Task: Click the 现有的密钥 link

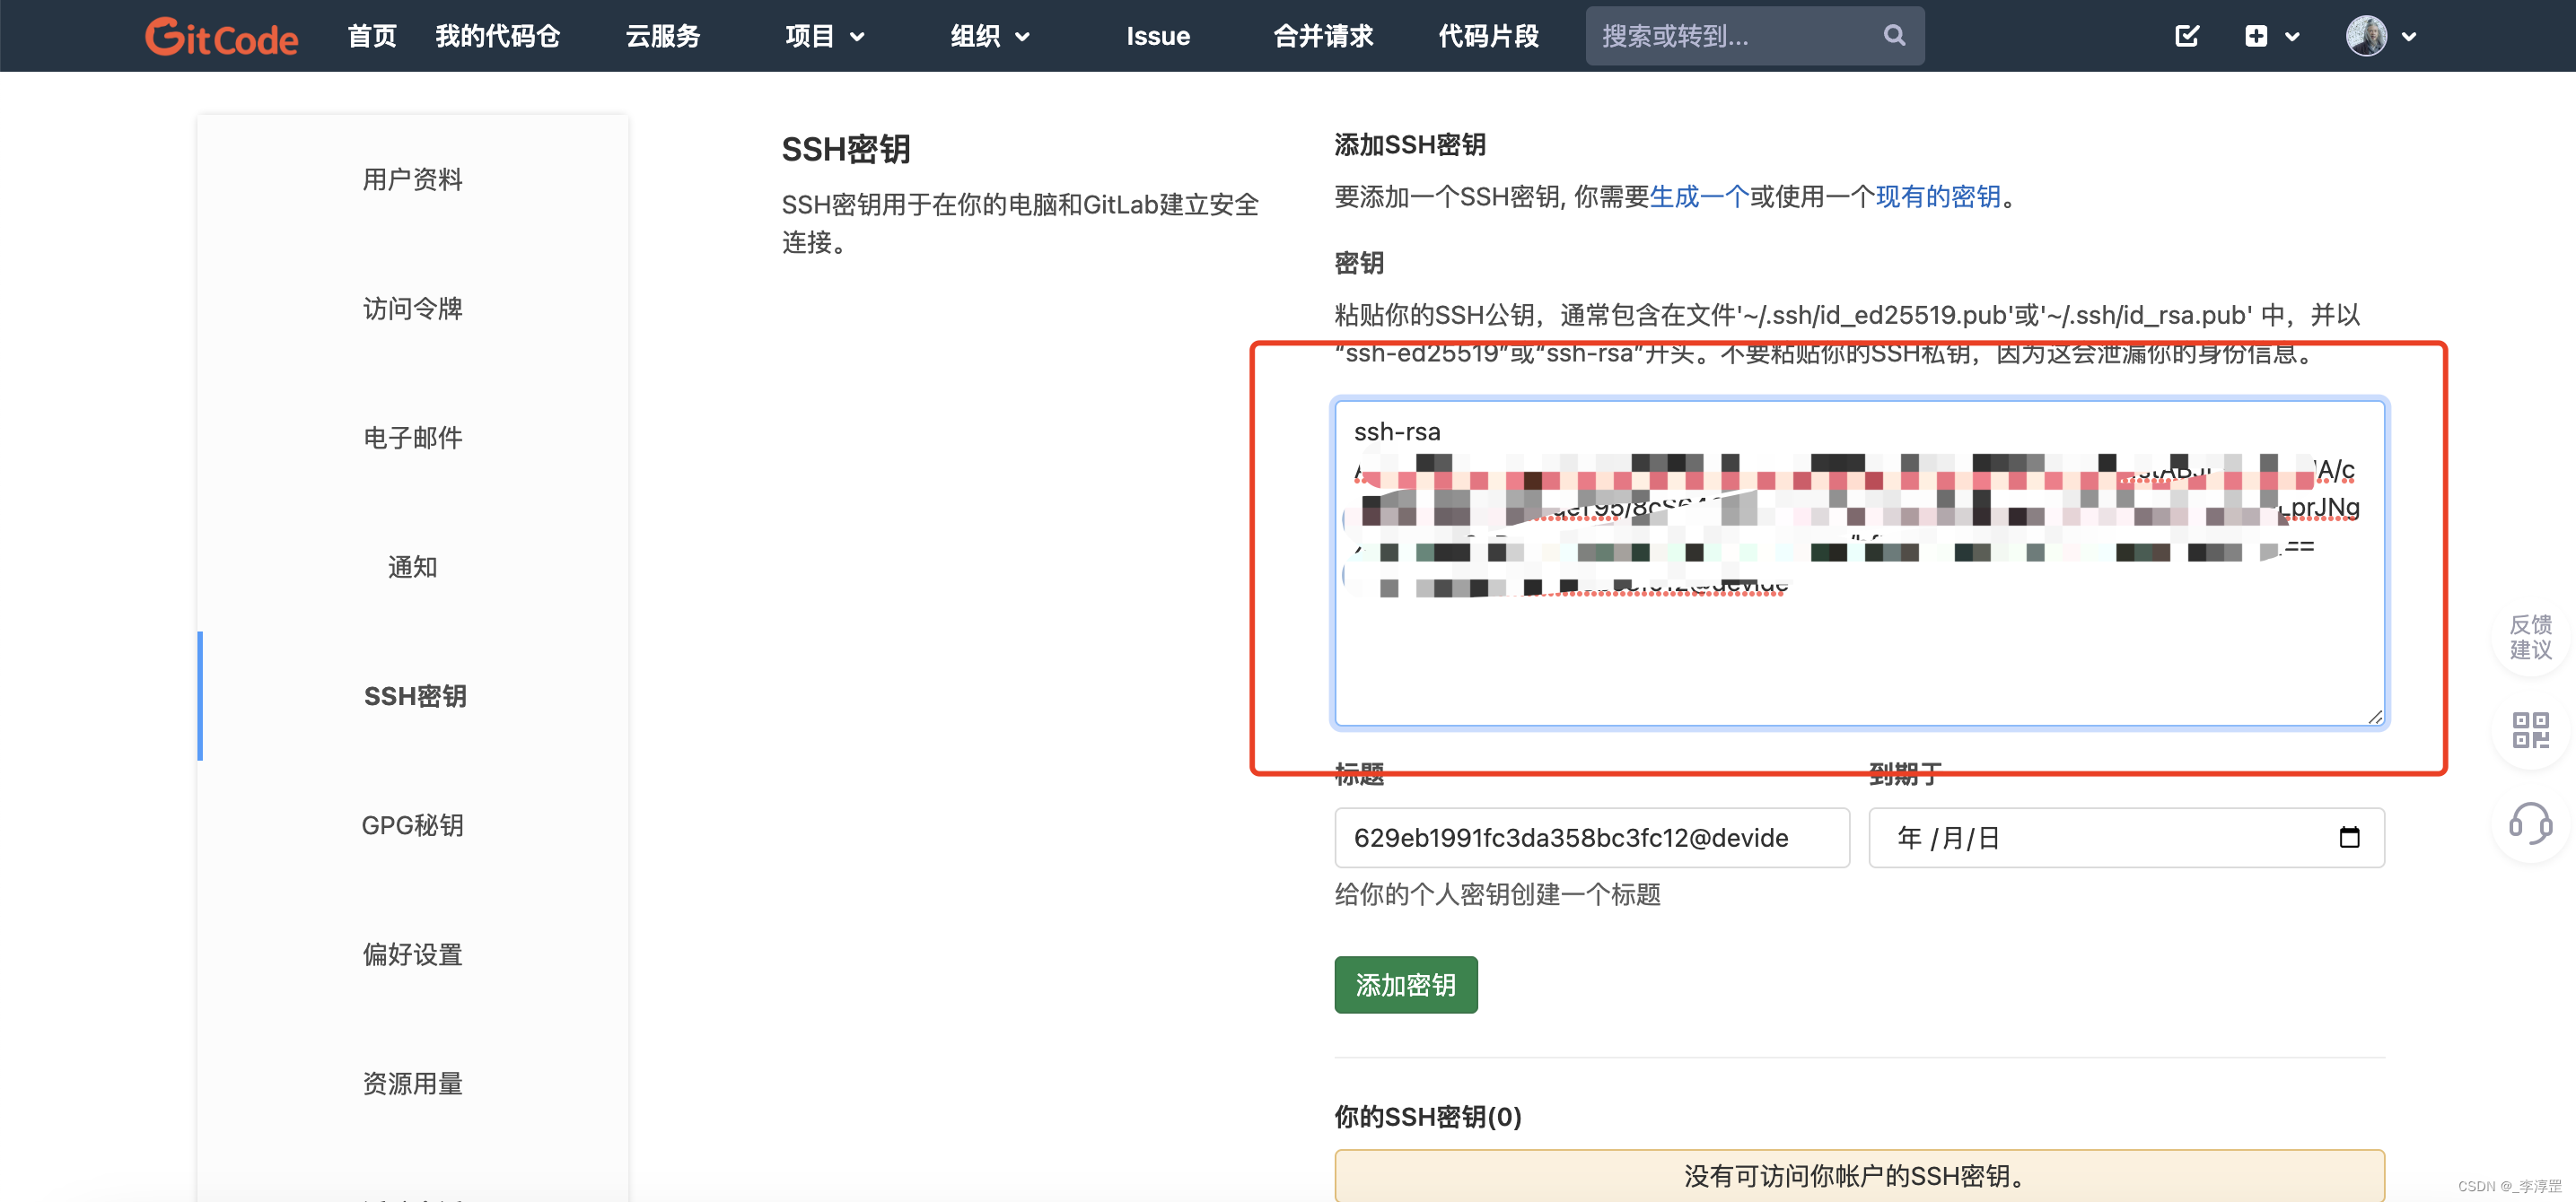Action: (1938, 196)
